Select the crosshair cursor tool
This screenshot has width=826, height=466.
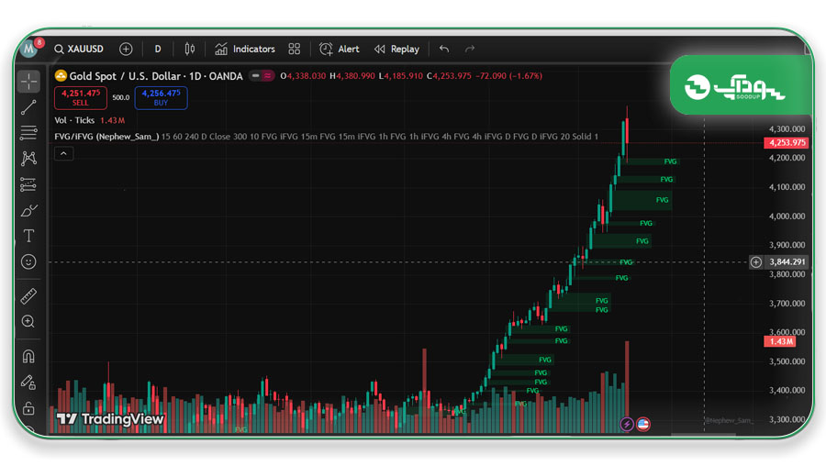28,82
